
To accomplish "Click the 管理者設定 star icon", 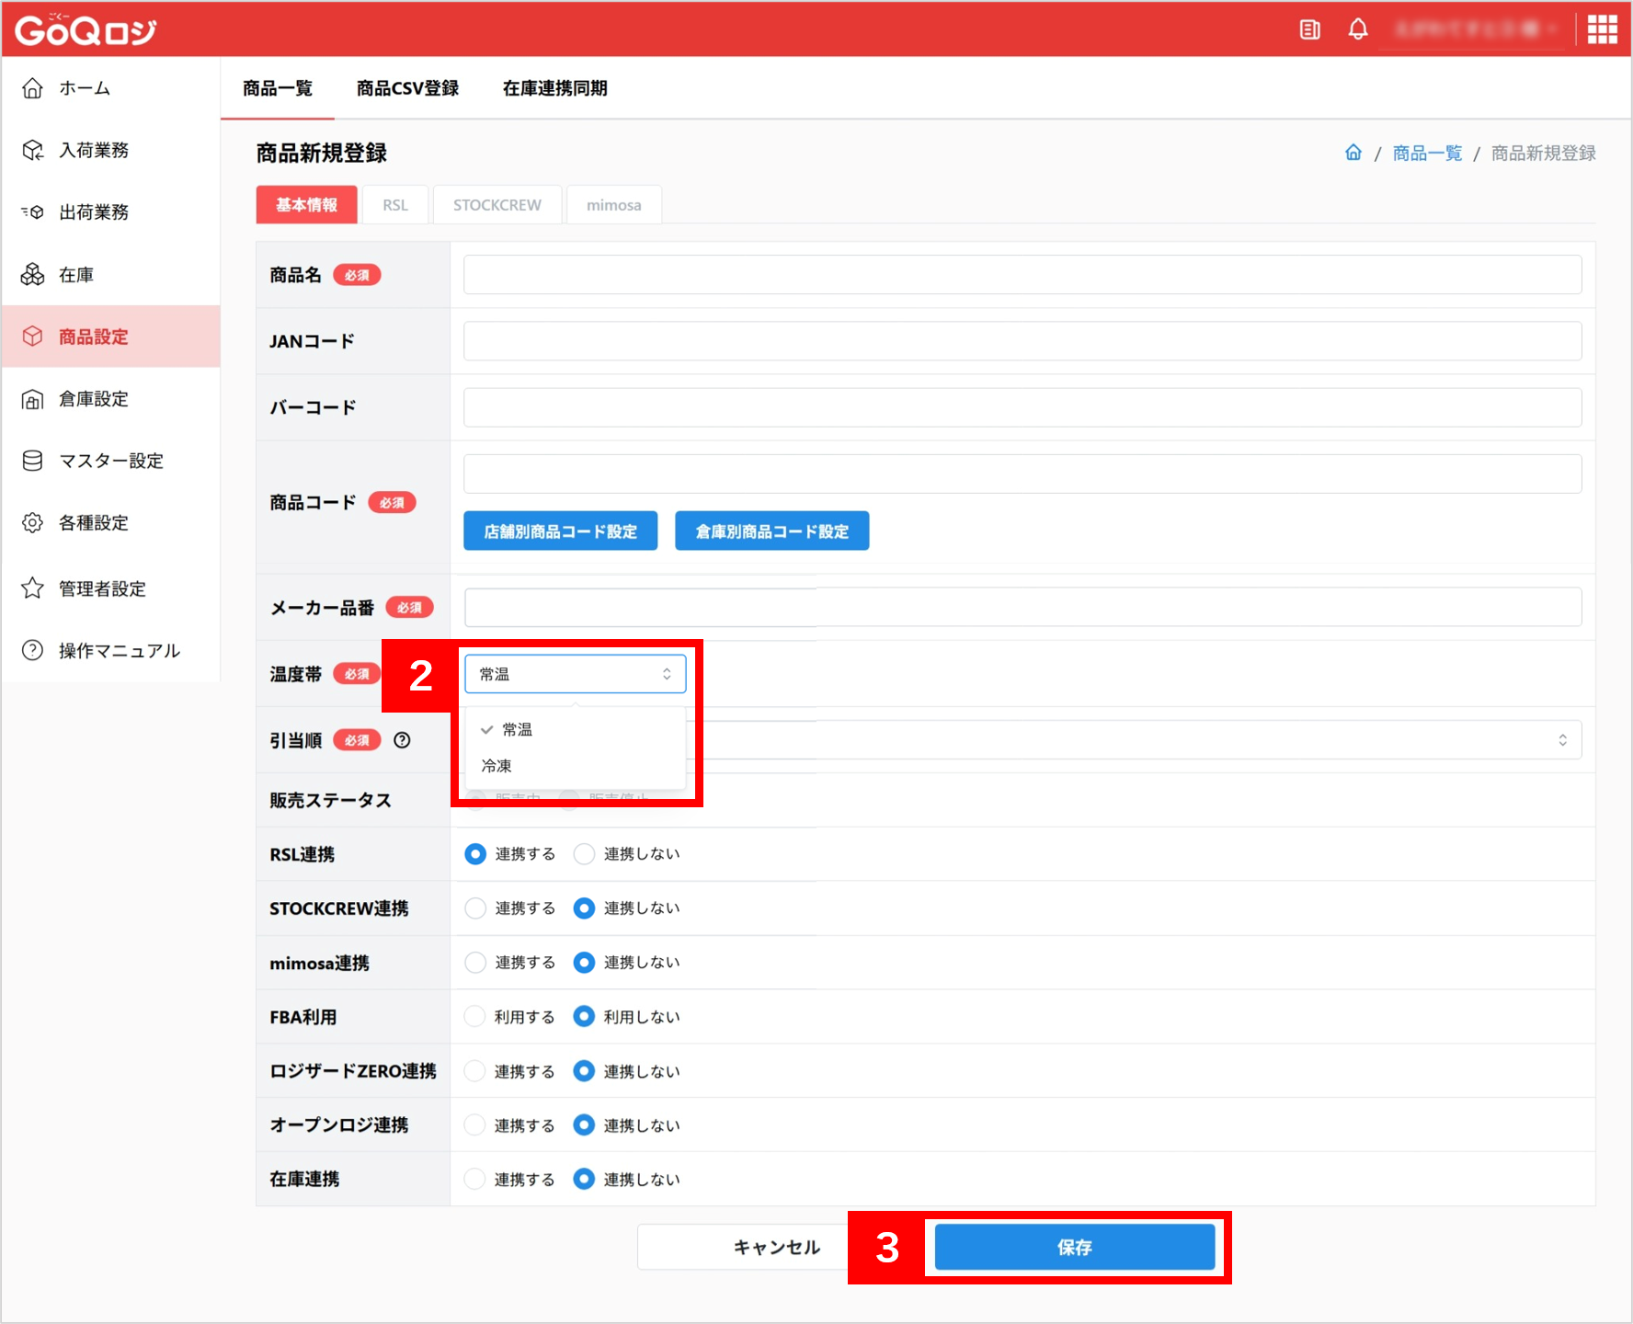I will (x=32, y=588).
